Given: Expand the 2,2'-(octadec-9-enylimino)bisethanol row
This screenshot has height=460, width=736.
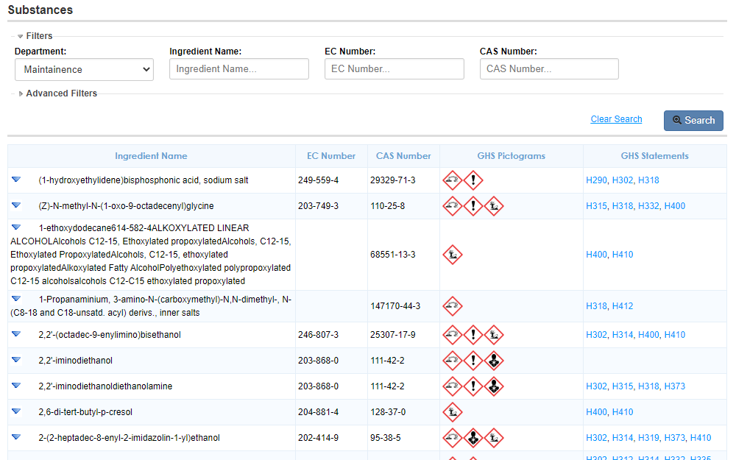Looking at the screenshot, I should click(16, 333).
